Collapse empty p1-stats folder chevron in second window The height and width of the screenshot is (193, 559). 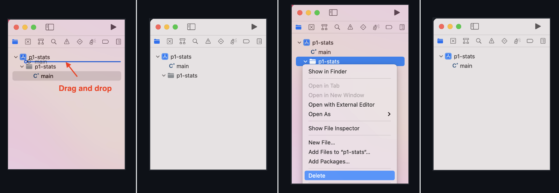164,76
